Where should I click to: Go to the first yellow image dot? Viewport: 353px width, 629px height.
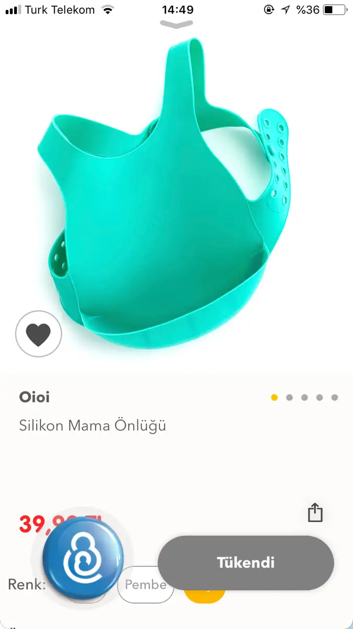275,397
